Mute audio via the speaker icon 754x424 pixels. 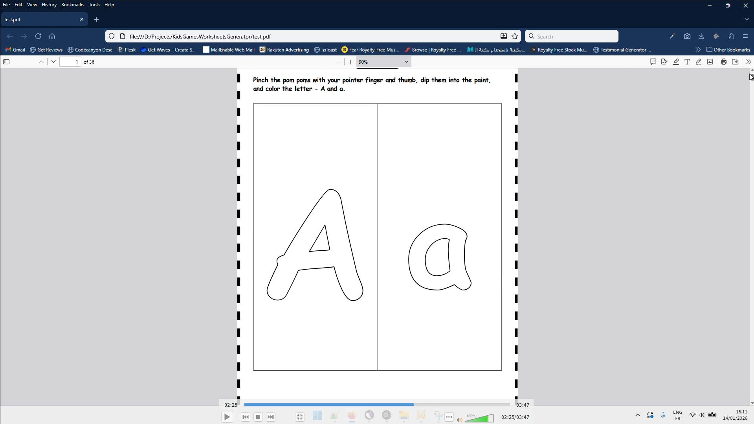click(460, 420)
